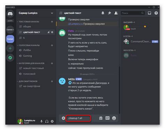Select fatalit member in member list
165x130 pixels.
tap(140, 28)
